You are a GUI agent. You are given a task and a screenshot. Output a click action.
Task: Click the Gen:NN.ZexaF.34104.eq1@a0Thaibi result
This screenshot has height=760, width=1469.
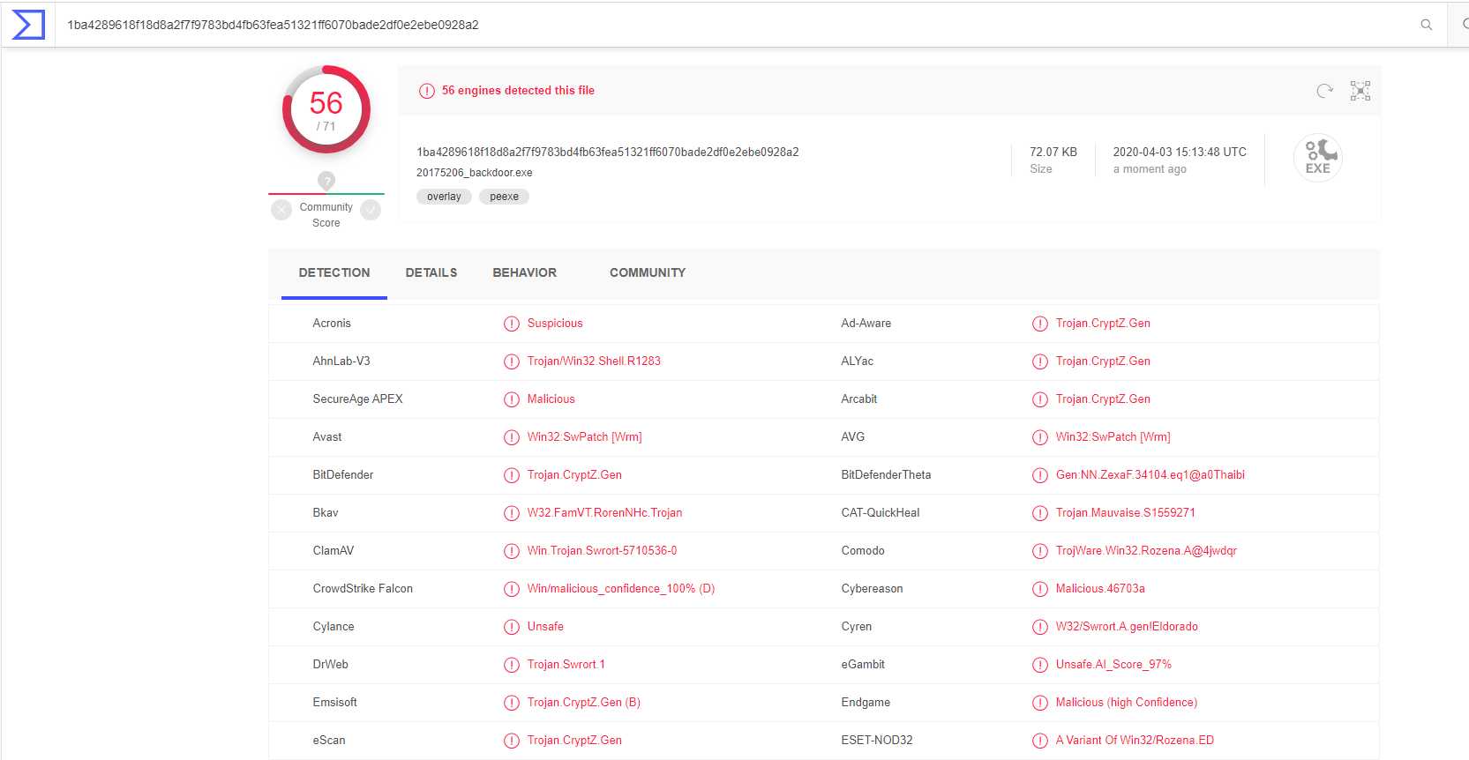tap(1150, 474)
